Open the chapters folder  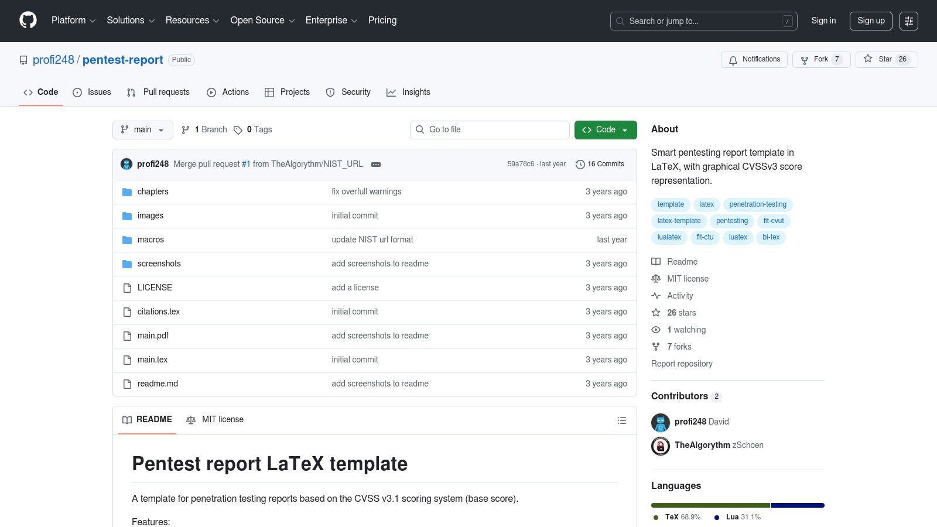[153, 191]
